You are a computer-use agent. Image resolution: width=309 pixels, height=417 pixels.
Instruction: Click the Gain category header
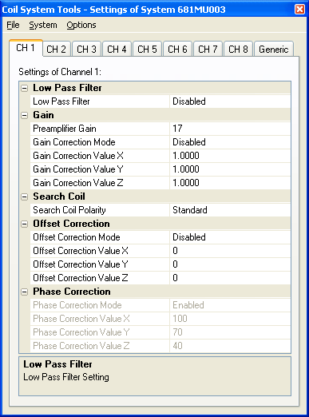pos(43,115)
